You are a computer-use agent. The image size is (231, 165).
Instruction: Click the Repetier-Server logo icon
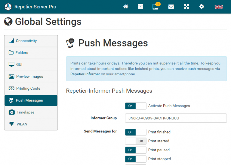[x=8, y=7]
